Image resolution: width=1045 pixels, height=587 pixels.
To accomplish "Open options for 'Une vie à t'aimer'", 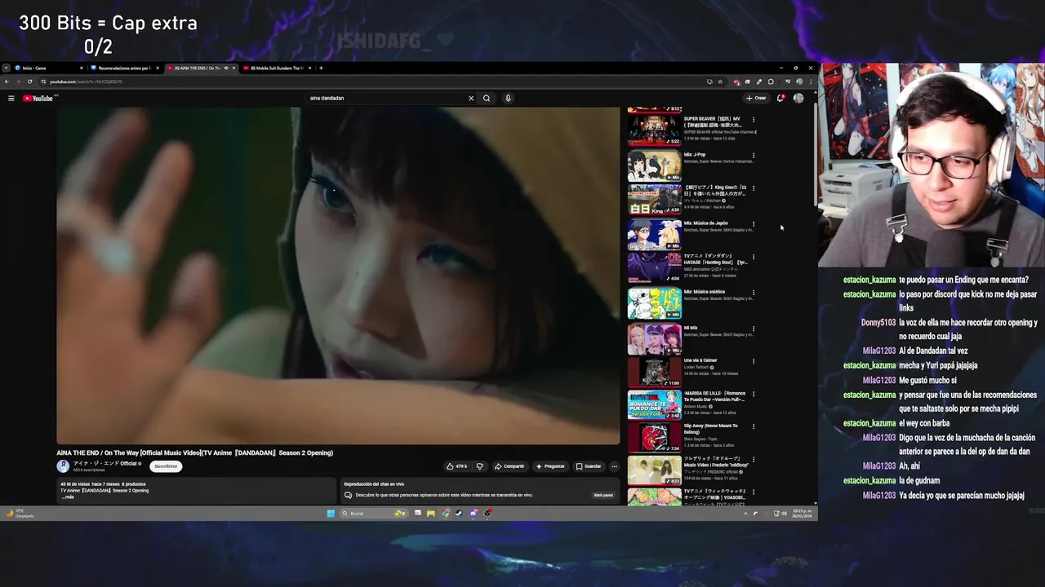I will 754,360.
